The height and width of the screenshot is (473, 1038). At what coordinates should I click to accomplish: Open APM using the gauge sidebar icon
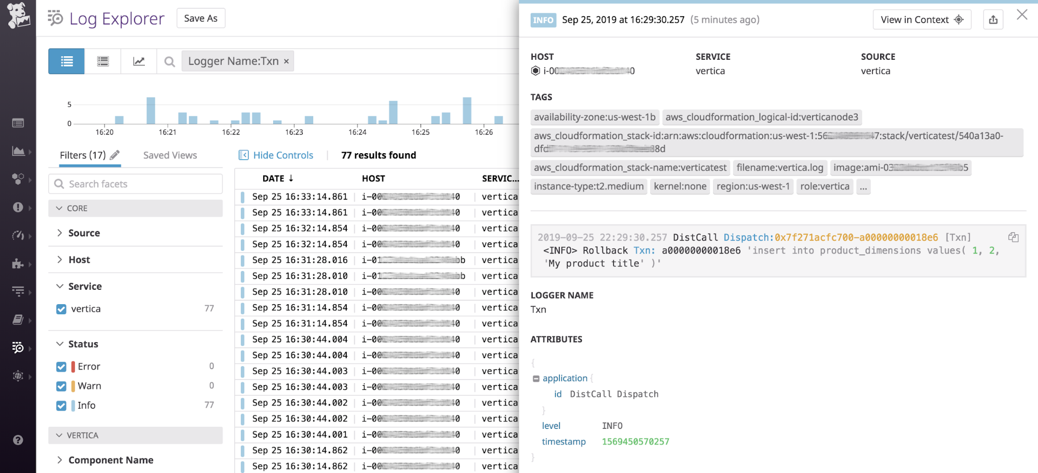[x=19, y=236]
